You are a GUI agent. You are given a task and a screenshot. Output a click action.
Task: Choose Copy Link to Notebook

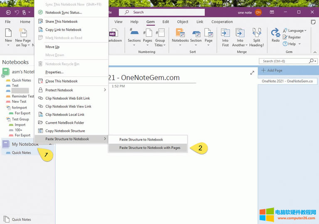pos(72,30)
